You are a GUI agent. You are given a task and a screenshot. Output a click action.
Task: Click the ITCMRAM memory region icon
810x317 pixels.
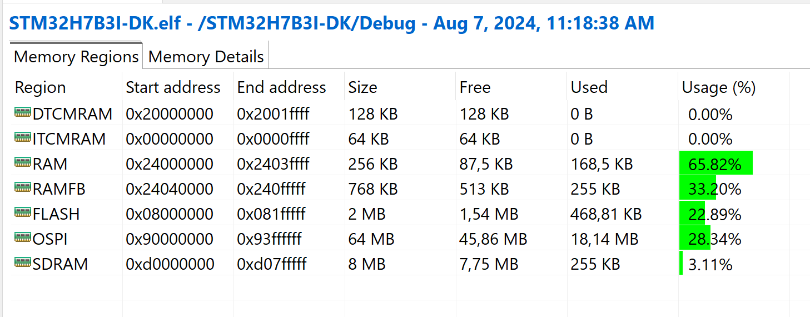[x=22, y=137]
